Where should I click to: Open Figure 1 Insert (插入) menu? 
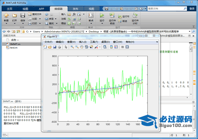pos(83,42)
